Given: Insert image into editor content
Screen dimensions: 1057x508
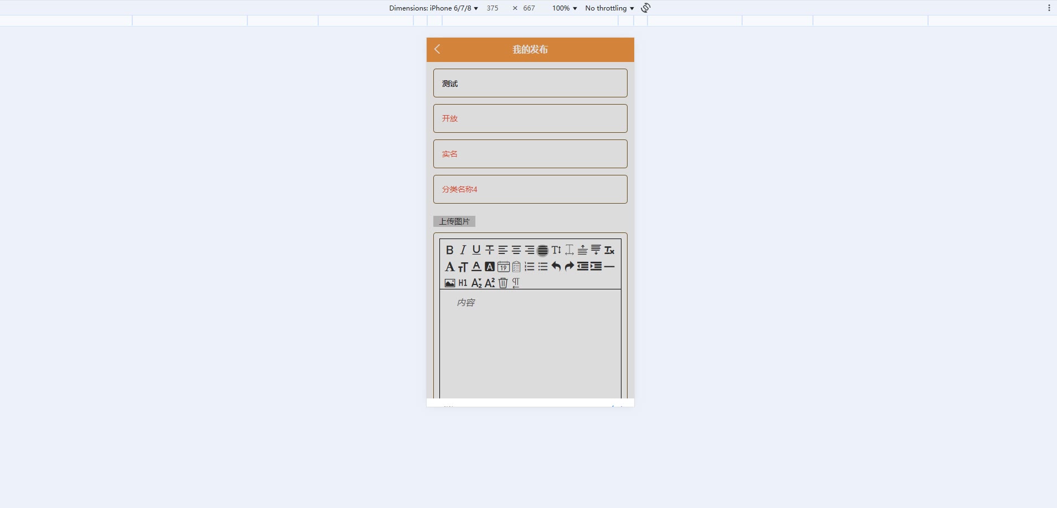Looking at the screenshot, I should (450, 283).
